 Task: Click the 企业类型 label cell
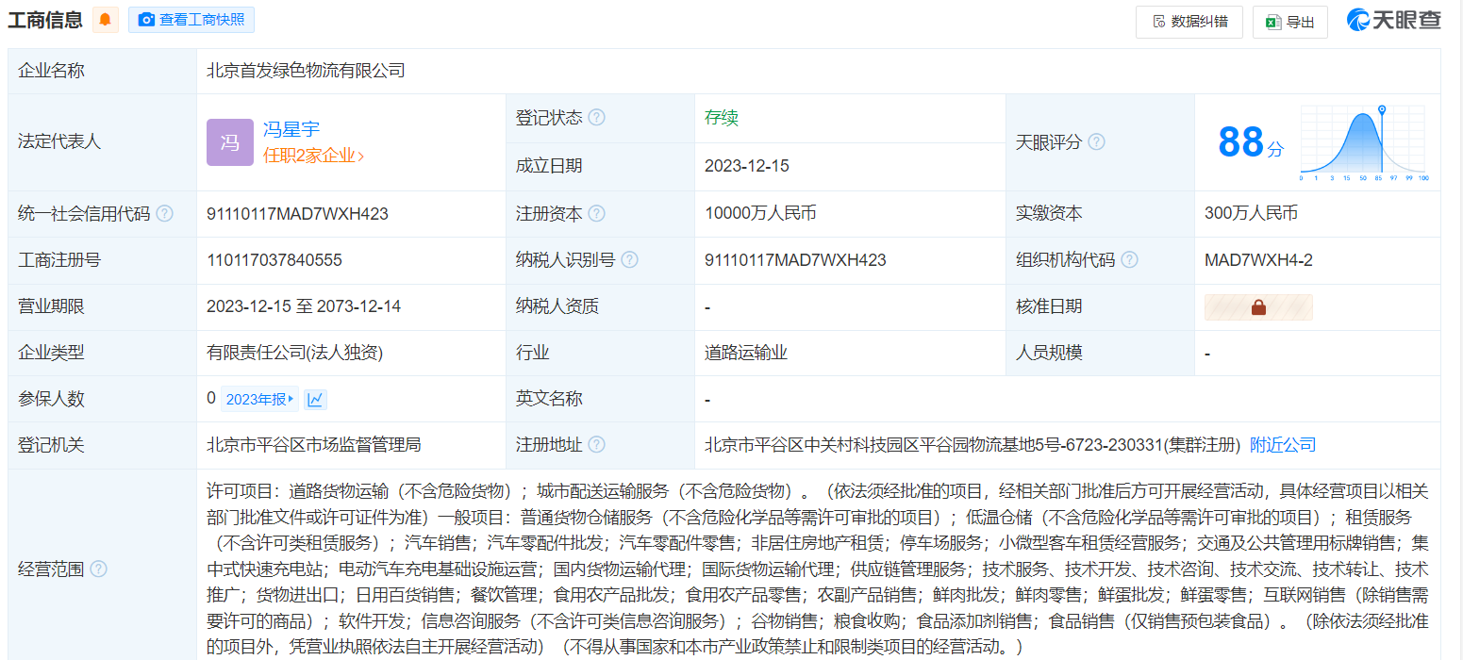pyautogui.click(x=102, y=353)
